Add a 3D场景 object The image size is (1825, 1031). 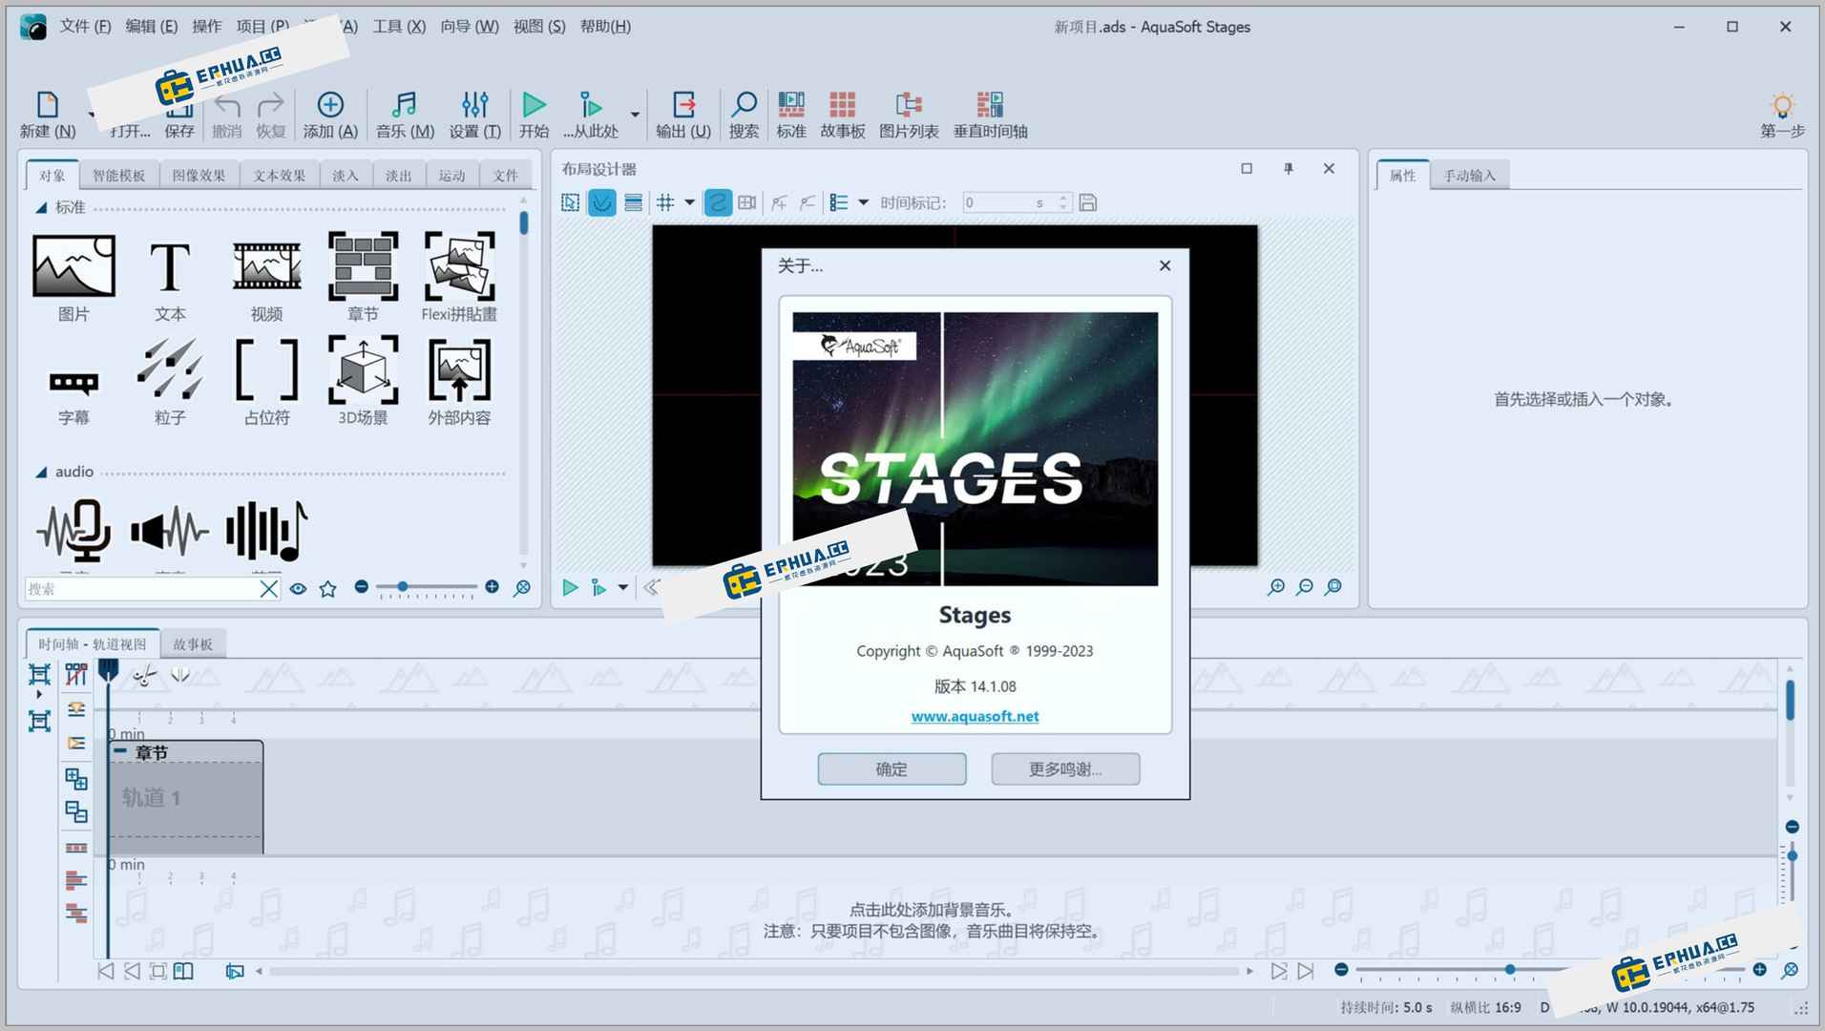362,380
